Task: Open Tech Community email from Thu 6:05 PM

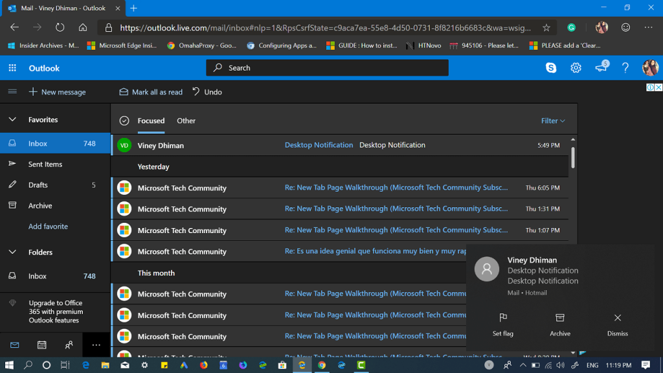Action: coord(339,187)
